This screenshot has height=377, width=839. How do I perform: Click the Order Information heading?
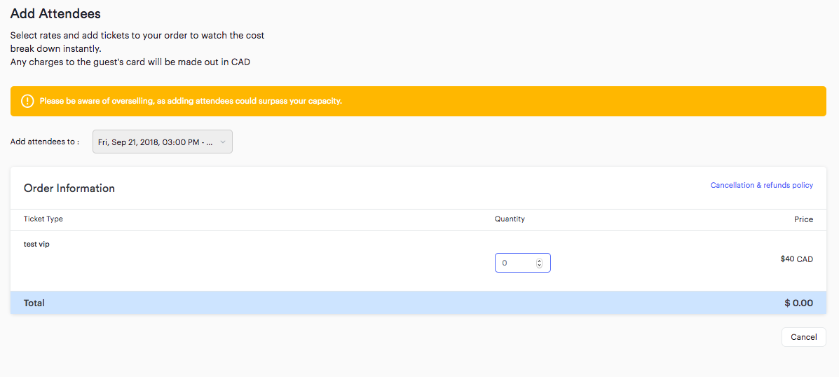(69, 188)
